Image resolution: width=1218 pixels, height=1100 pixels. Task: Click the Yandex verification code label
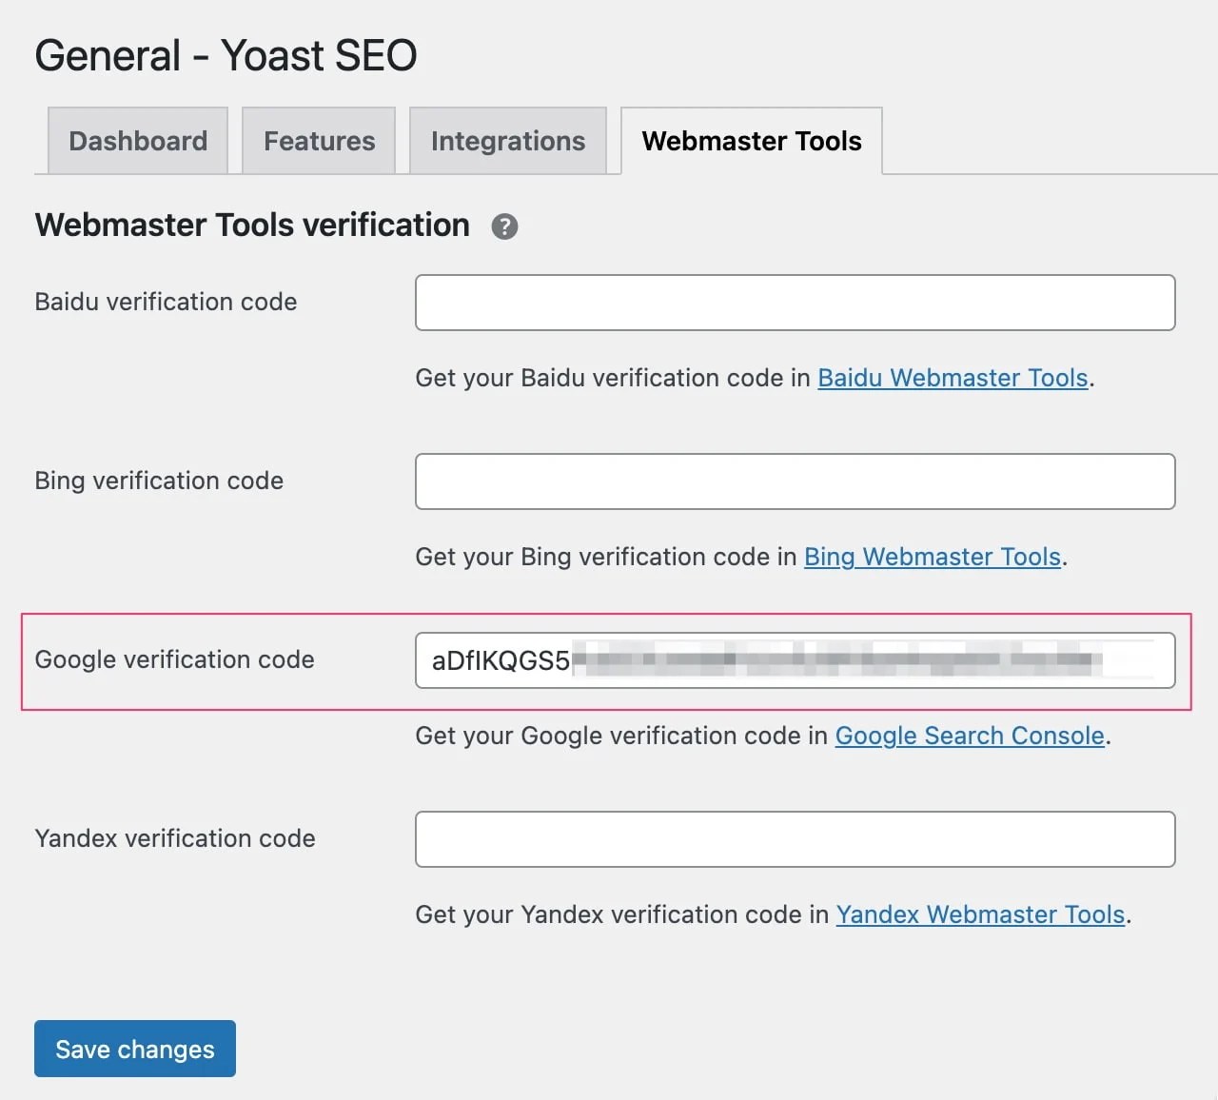175,838
